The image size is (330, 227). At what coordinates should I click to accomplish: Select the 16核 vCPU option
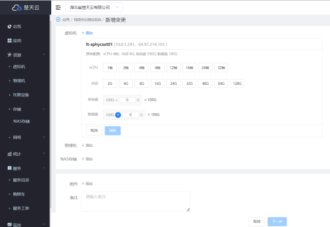[x=189, y=67]
